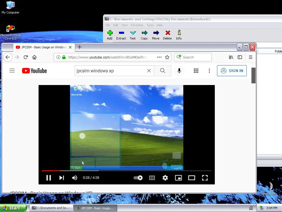The image size is (282, 212).
Task: Click the system tray clock 3:04 PM
Action: click(x=272, y=208)
